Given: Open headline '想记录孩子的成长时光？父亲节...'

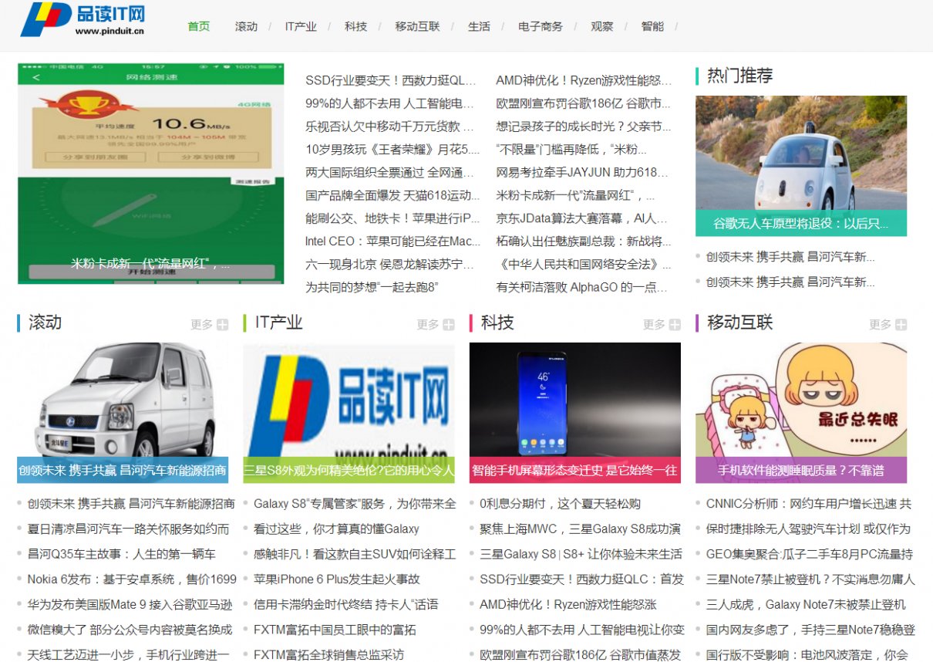Looking at the screenshot, I should click(x=584, y=126).
